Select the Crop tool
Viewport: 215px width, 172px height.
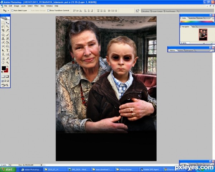coord(3,30)
